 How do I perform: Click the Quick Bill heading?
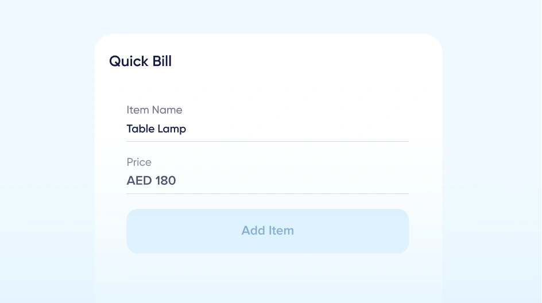point(140,61)
